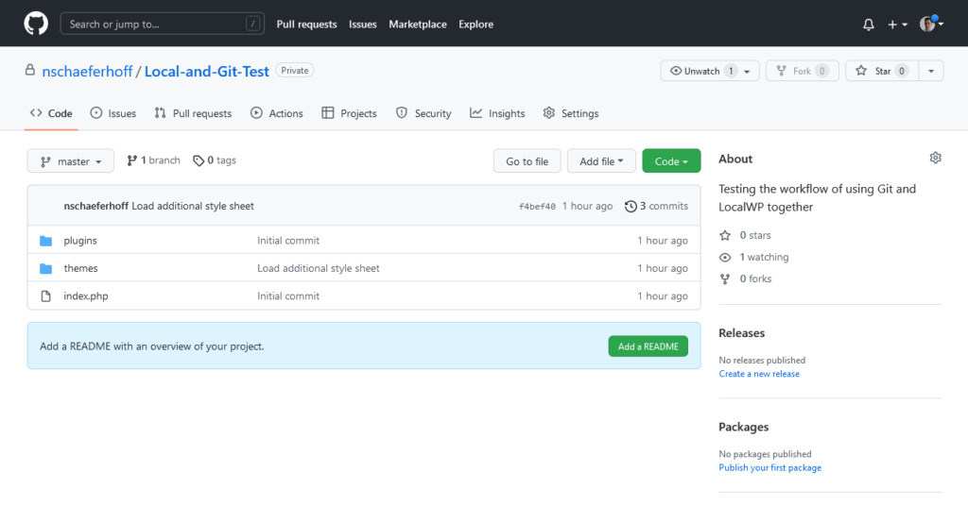This screenshot has height=506, width=968.
Task: Go to Explore
Action: 476,24
